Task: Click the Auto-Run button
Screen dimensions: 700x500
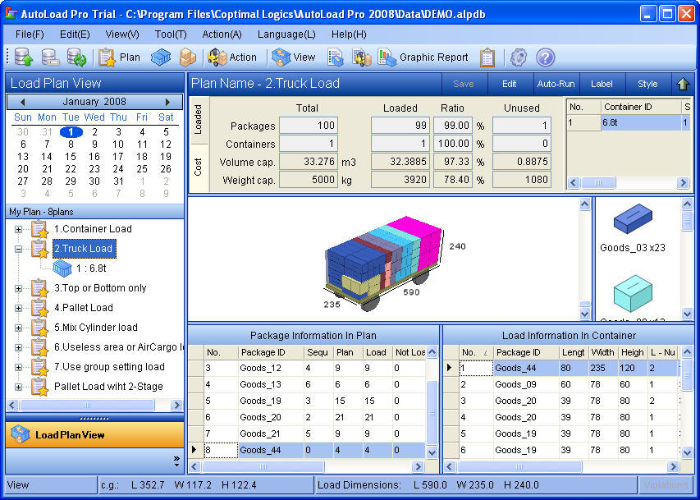Action: [x=556, y=84]
